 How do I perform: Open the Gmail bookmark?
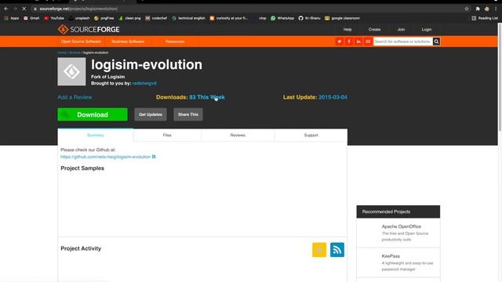31,18
